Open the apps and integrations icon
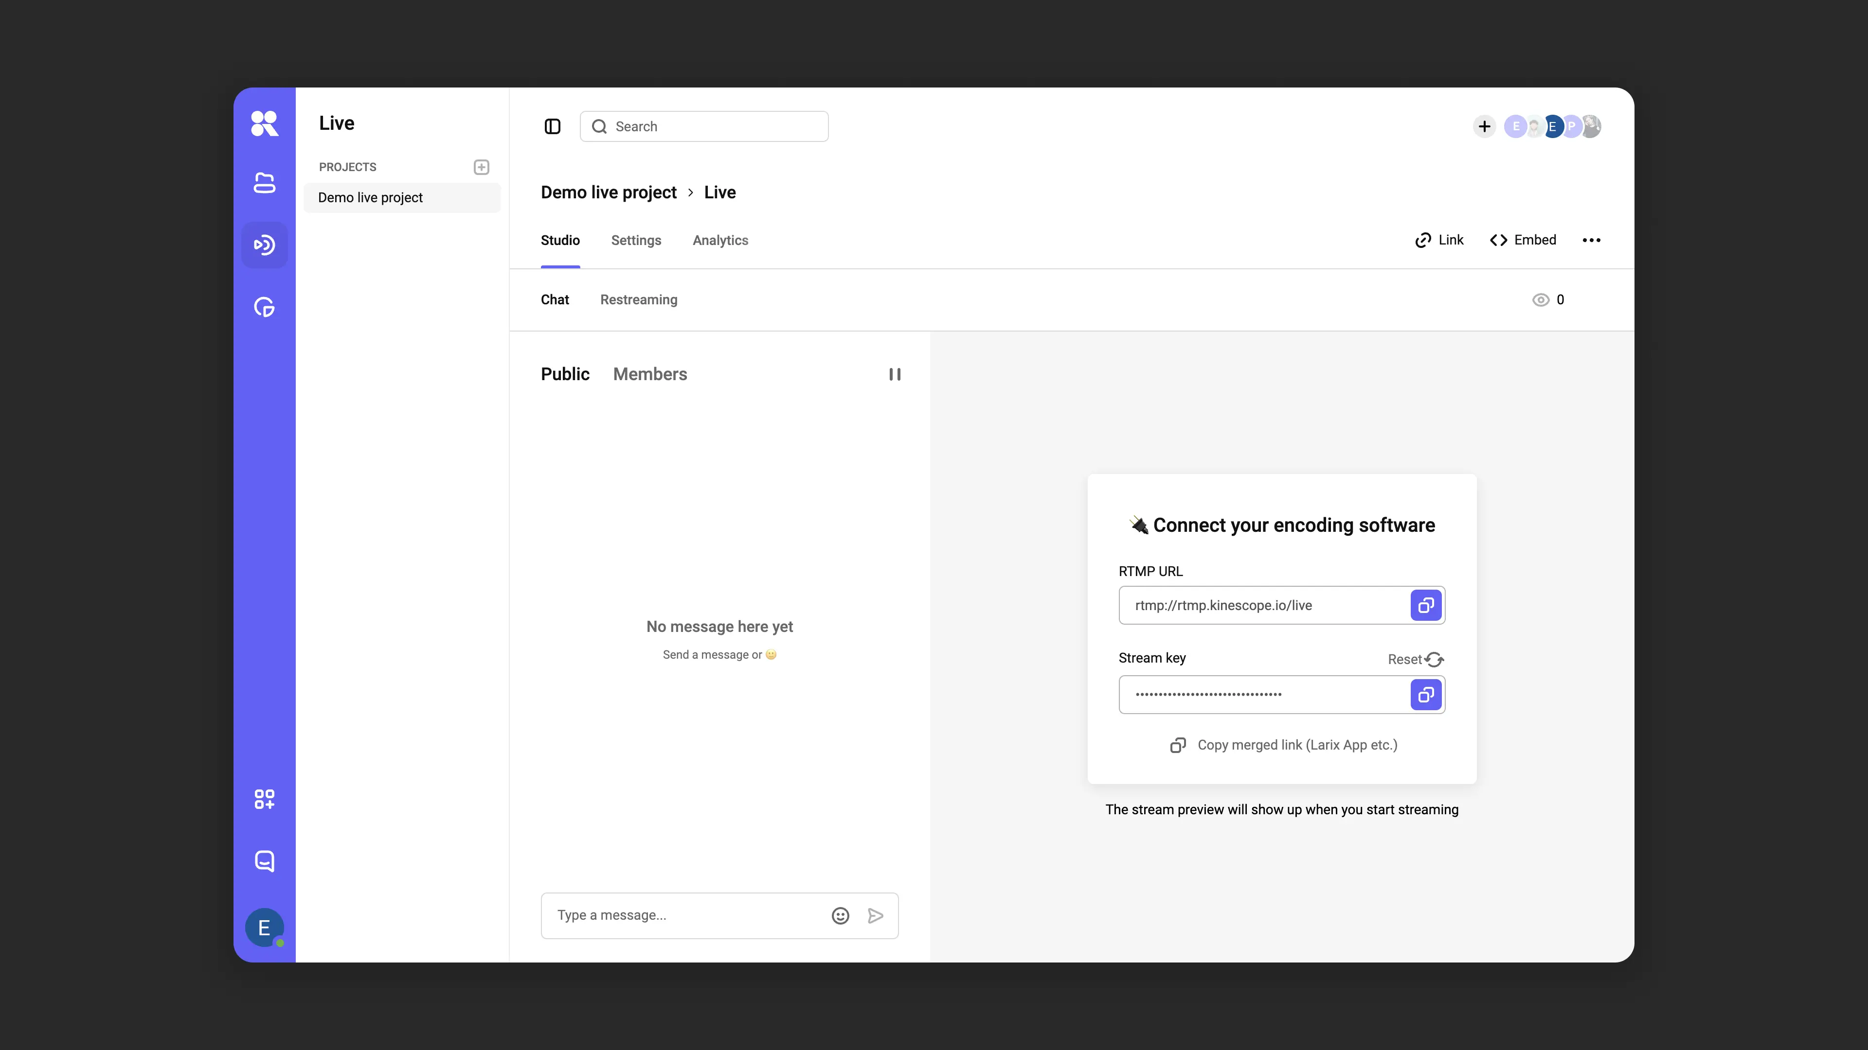Image resolution: width=1868 pixels, height=1050 pixels. (264, 799)
